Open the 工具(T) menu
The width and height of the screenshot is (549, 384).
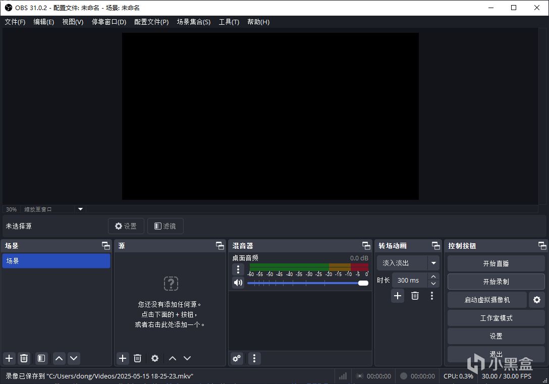coord(229,22)
